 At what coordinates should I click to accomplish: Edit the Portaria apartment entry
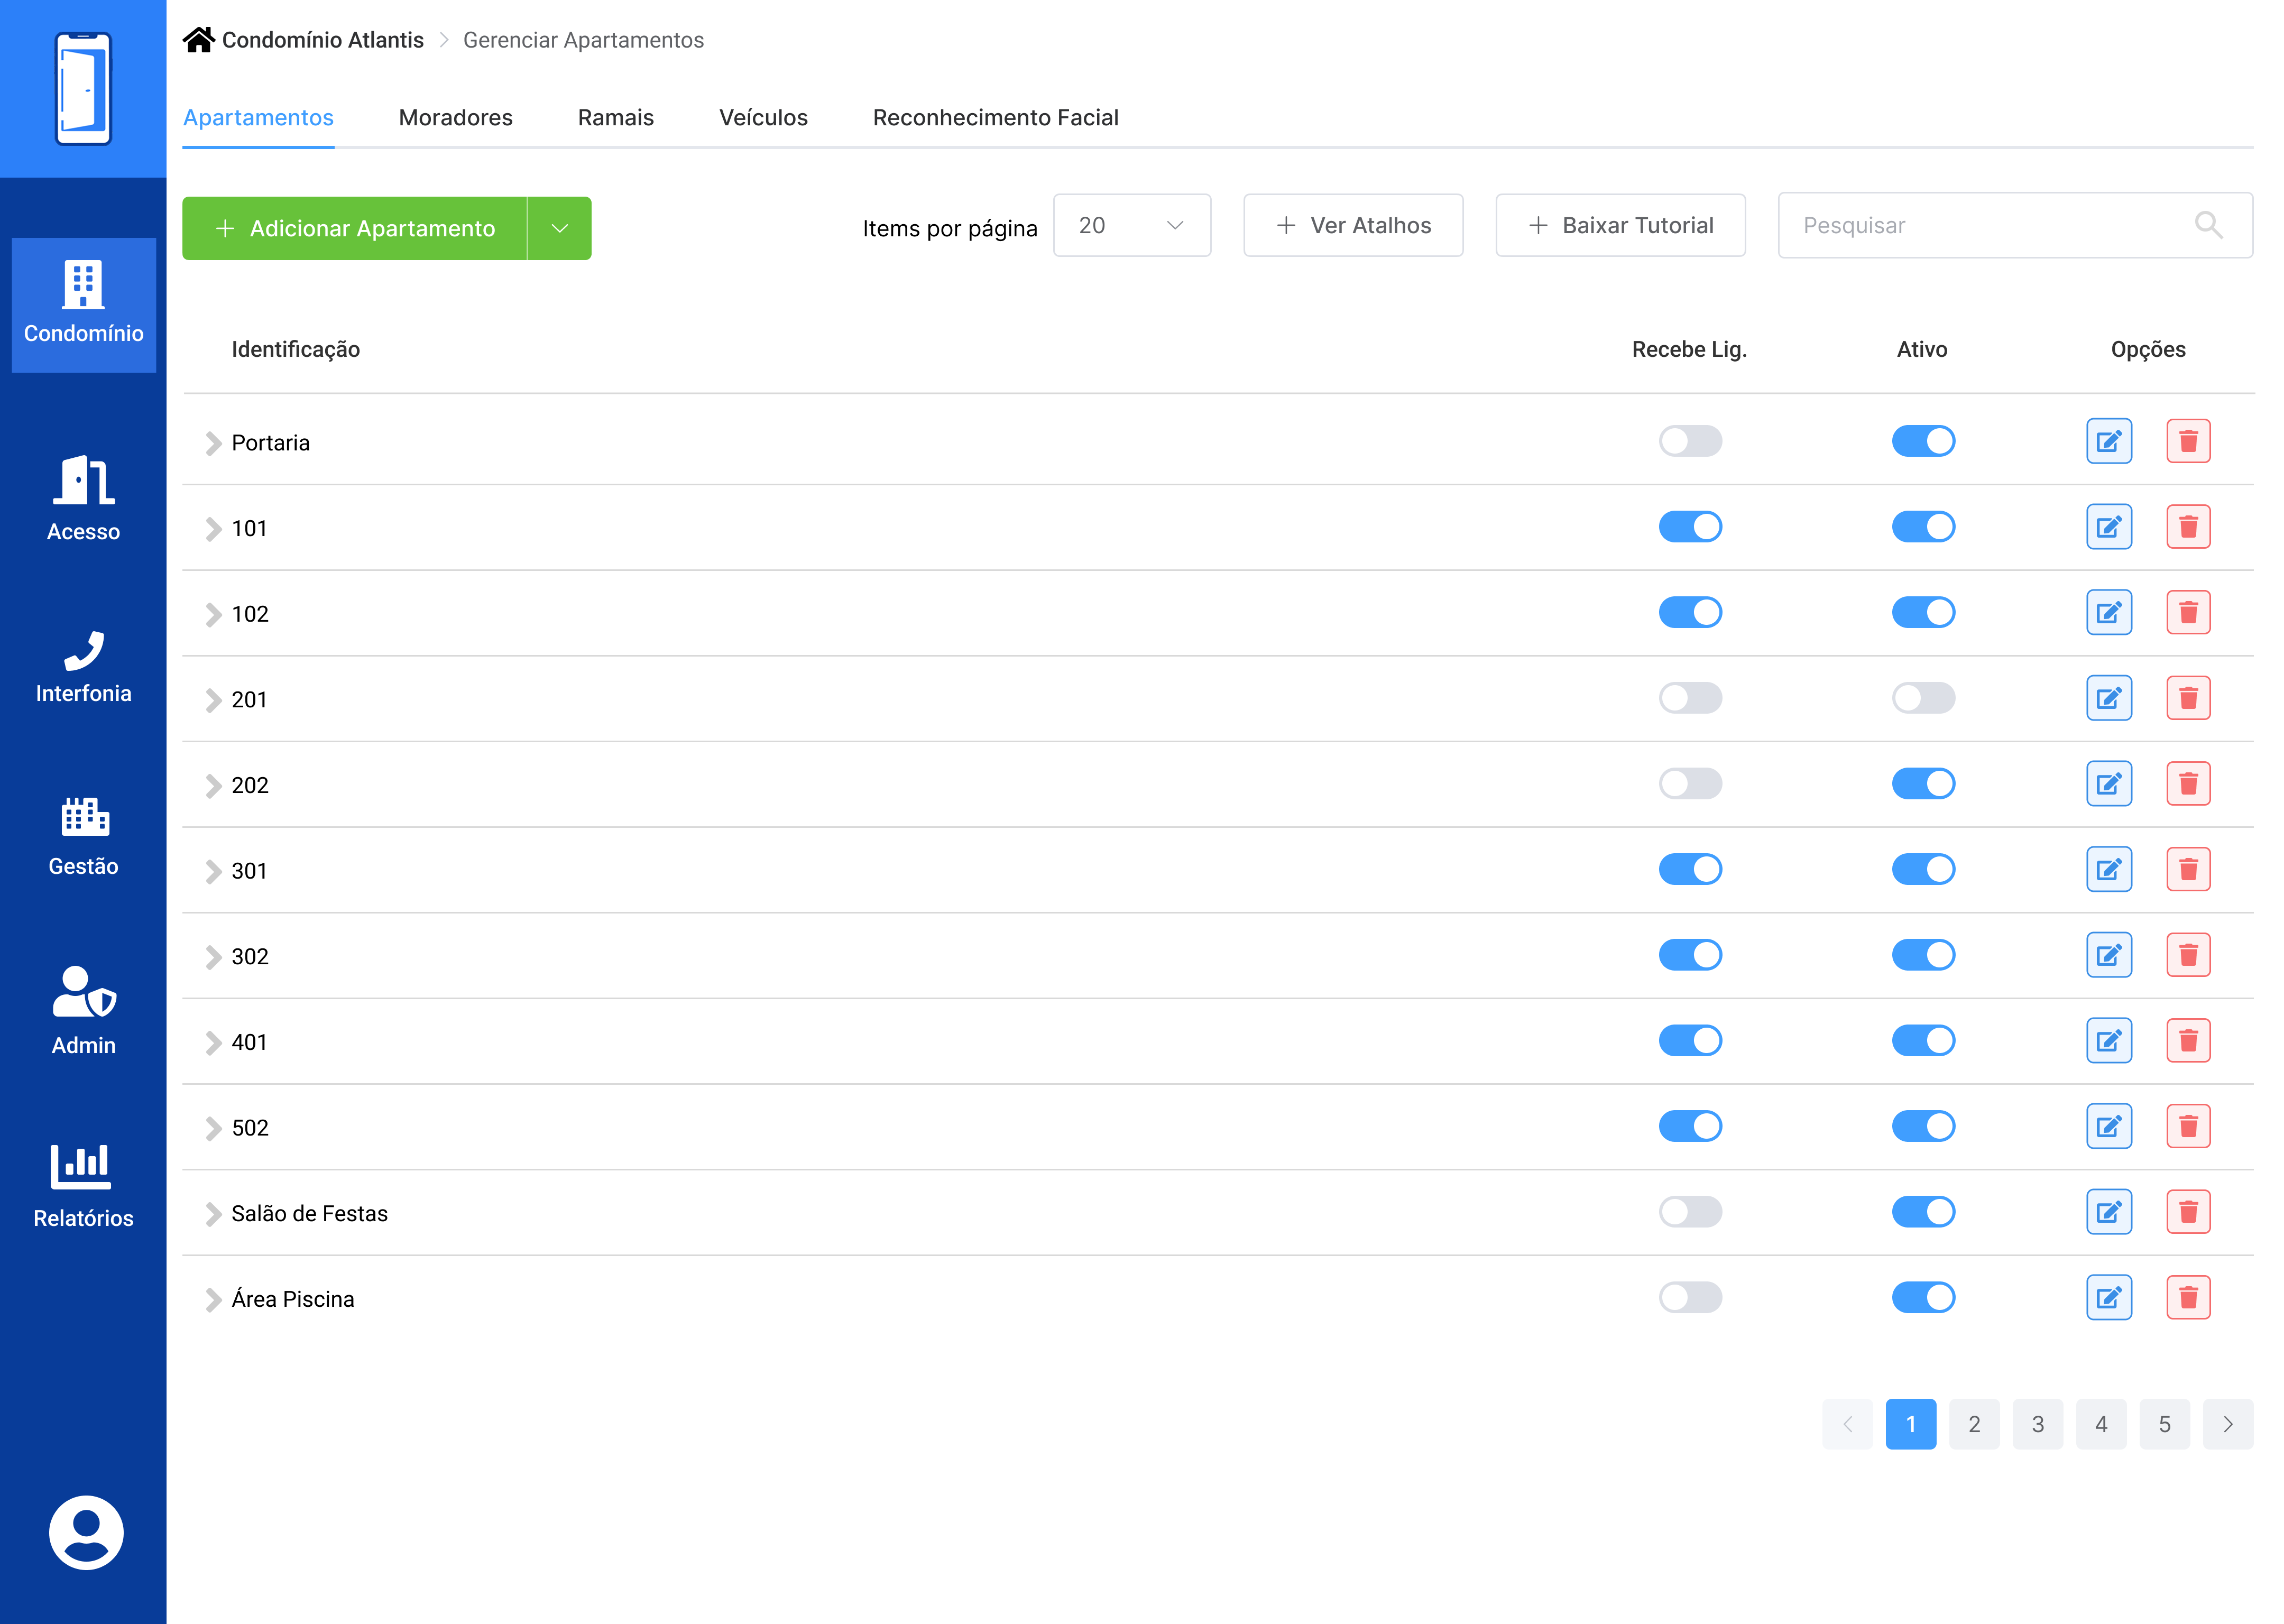pos(2108,442)
